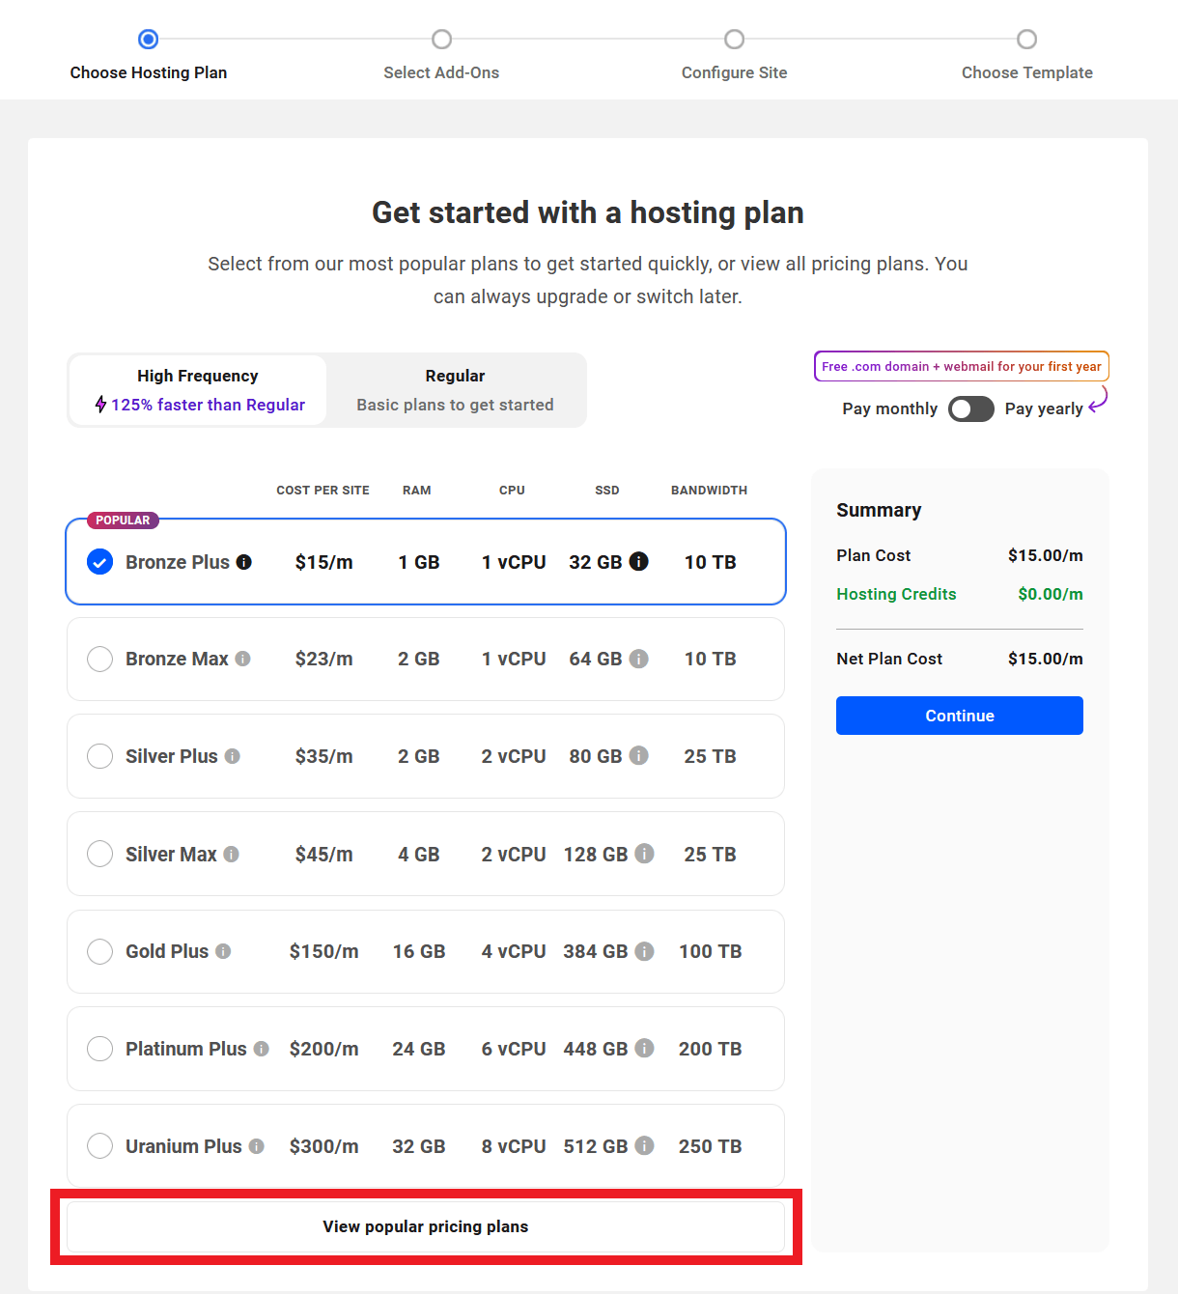Screen dimensions: 1178x1294
Task: Click info icon next to 448 GB SSD
Action: tap(645, 1048)
